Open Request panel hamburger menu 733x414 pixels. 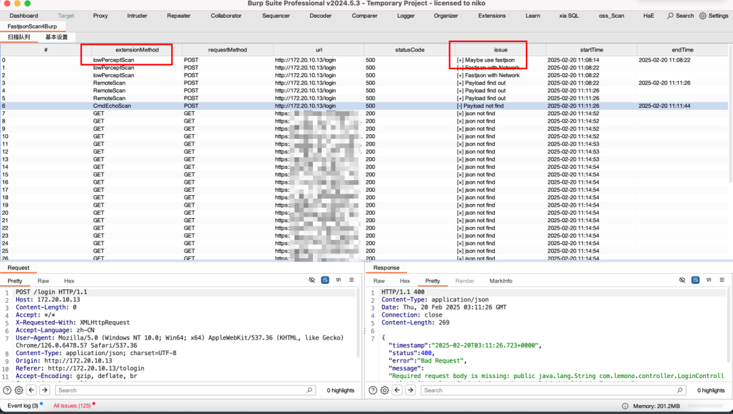click(352, 280)
